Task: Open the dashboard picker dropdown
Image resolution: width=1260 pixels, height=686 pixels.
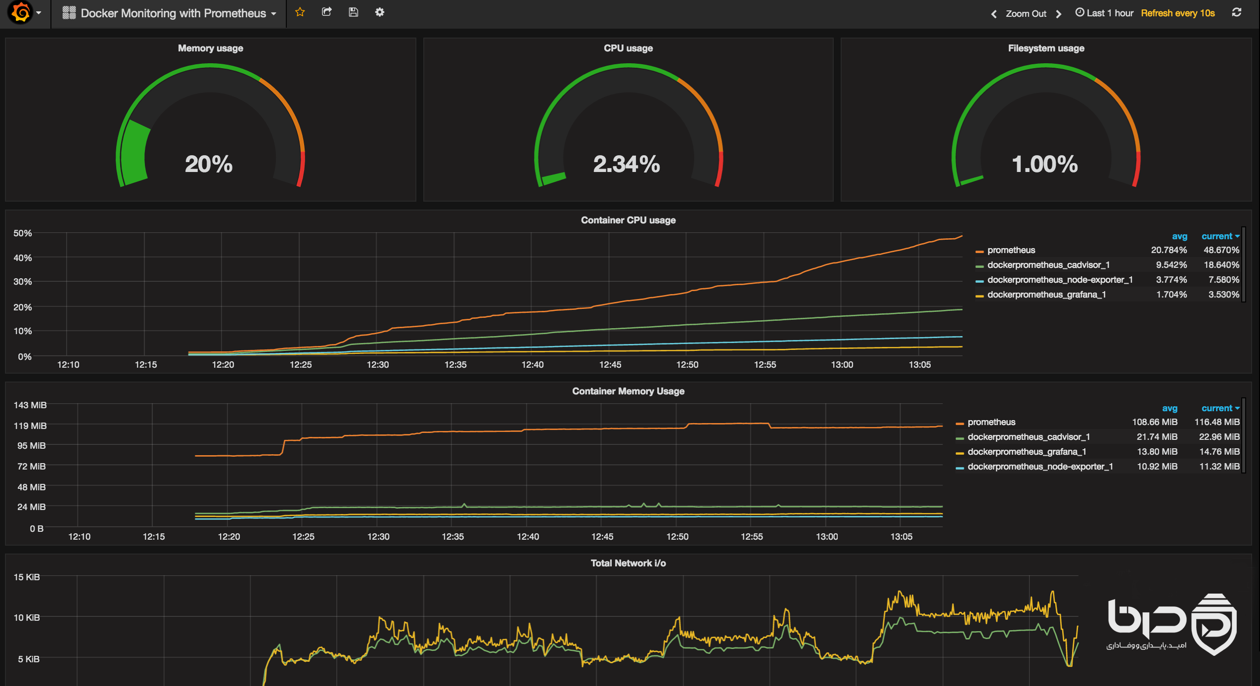Action: click(169, 13)
